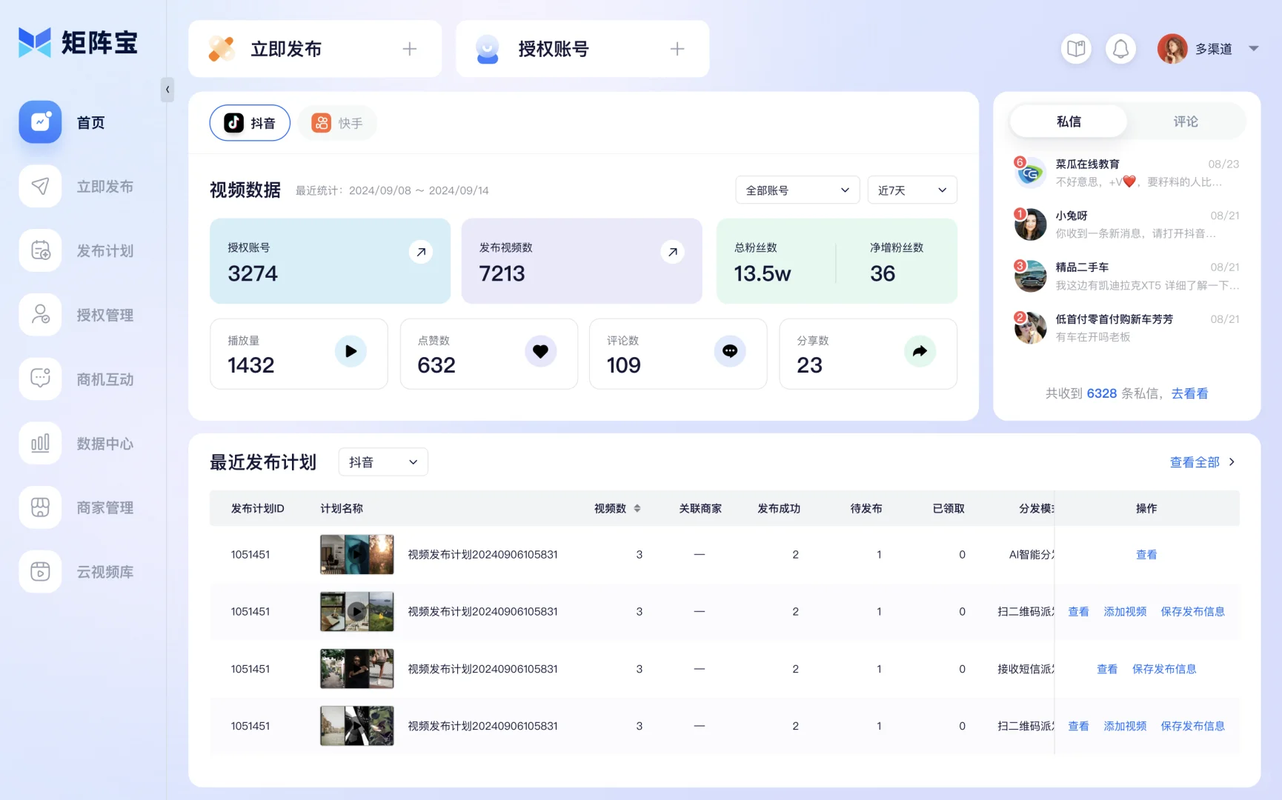Switch to the 评论 tab
The image size is (1282, 800).
click(1186, 121)
